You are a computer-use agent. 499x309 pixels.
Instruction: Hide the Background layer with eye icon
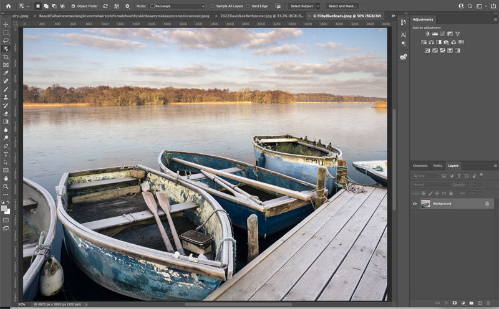415,204
